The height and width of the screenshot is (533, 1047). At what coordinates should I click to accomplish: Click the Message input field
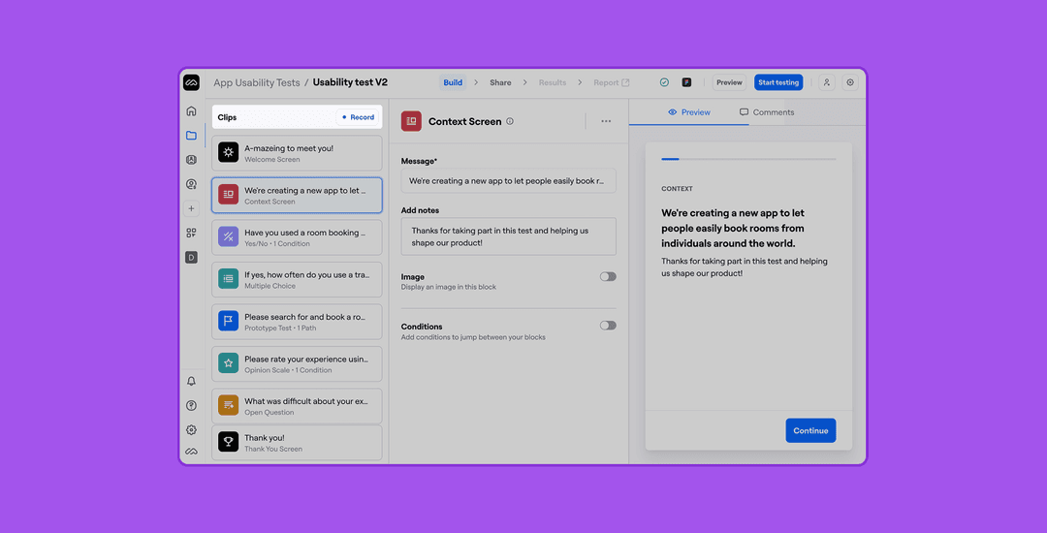(x=508, y=181)
